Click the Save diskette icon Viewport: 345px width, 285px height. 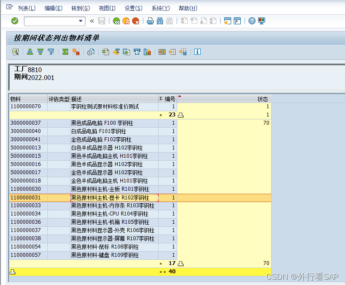click(102, 21)
